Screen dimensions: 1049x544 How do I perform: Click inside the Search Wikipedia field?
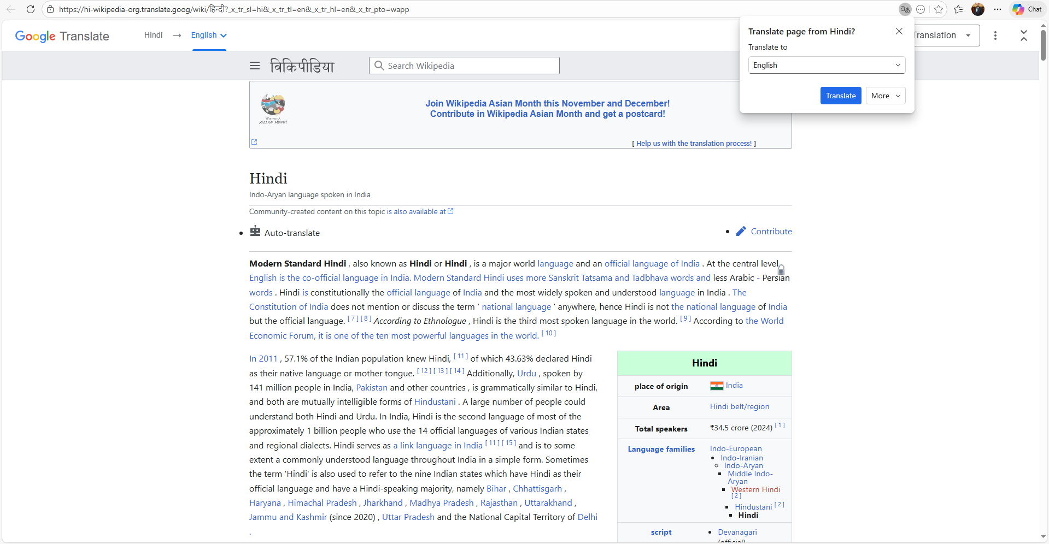[x=470, y=66]
